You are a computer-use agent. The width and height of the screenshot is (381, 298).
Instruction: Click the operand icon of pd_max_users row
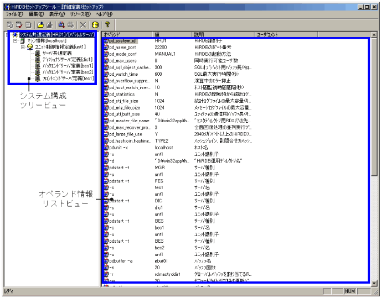coord(106,61)
